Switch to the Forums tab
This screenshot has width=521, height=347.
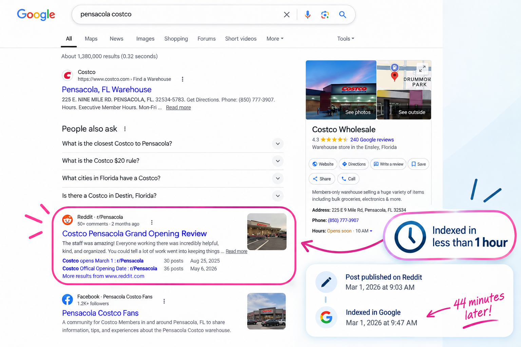point(207,39)
